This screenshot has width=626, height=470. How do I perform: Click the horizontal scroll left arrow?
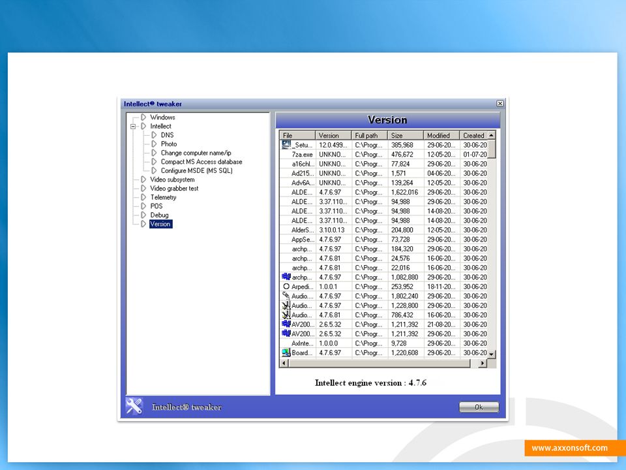pos(284,364)
